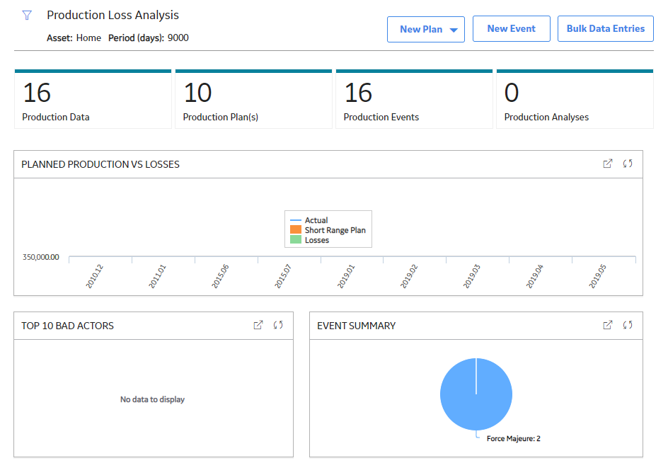
Task: Toggle the Actual series in legend
Action: coord(316,220)
